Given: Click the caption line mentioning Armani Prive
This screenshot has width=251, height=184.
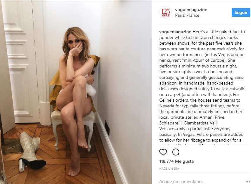Looking at the screenshot, I should 192,117.
